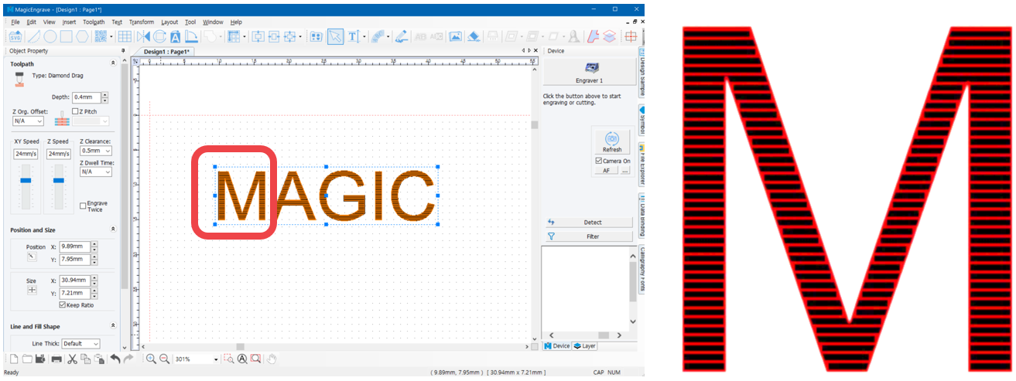Viewport: 1016px width, 381px height.
Task: Click the rotate object icon
Action: click(159, 36)
